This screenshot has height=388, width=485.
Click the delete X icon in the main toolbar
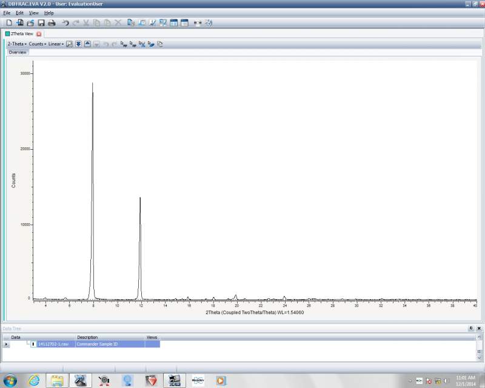pos(118,22)
